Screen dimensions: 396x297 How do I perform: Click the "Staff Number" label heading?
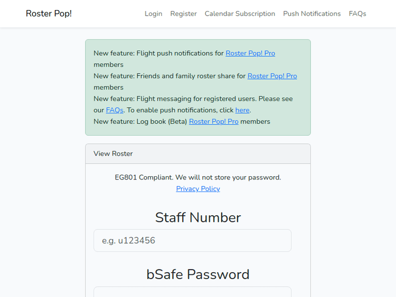pos(198,217)
